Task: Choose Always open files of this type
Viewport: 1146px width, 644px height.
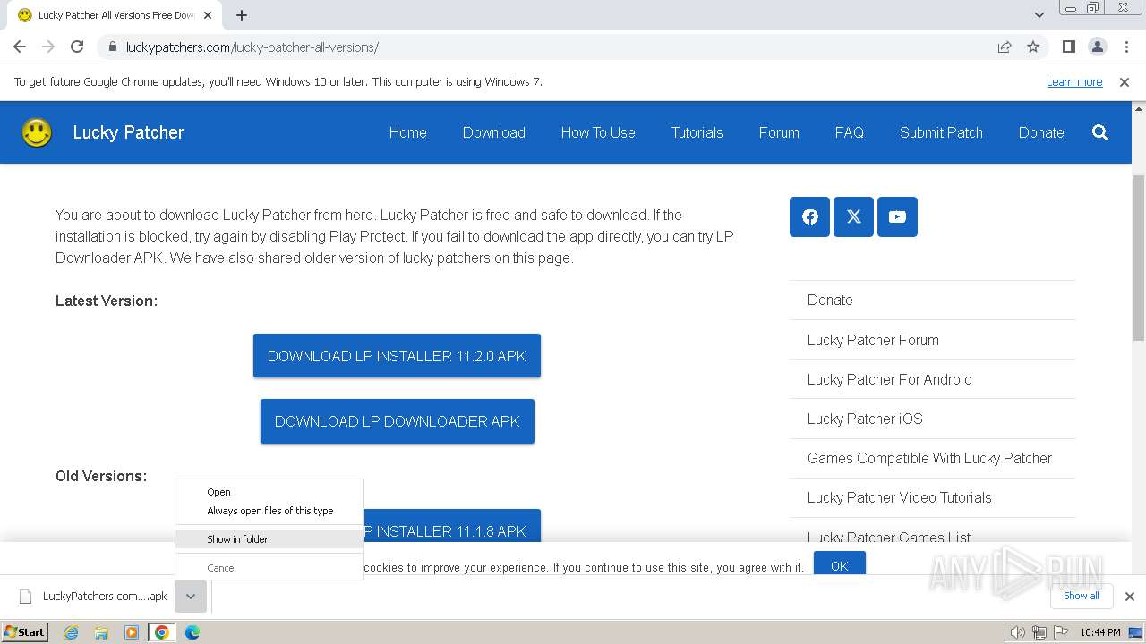Action: pyautogui.click(x=269, y=511)
